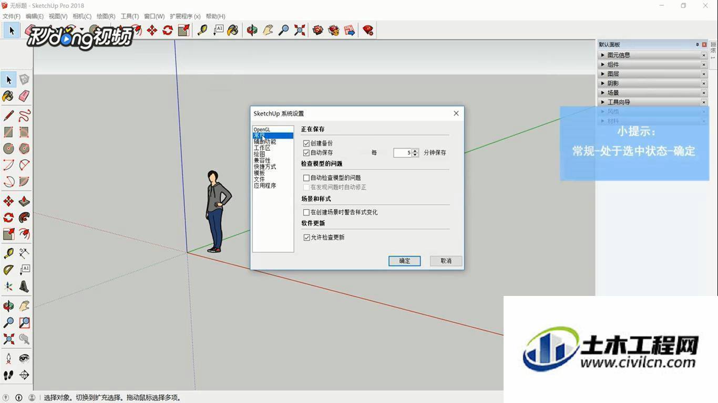Select the Follow Me tool
718x403 pixels.
[x=24, y=217]
